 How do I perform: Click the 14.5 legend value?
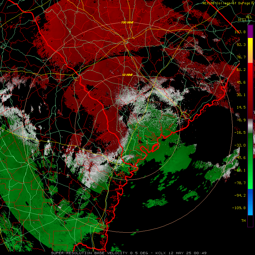pyautogui.click(x=241, y=107)
